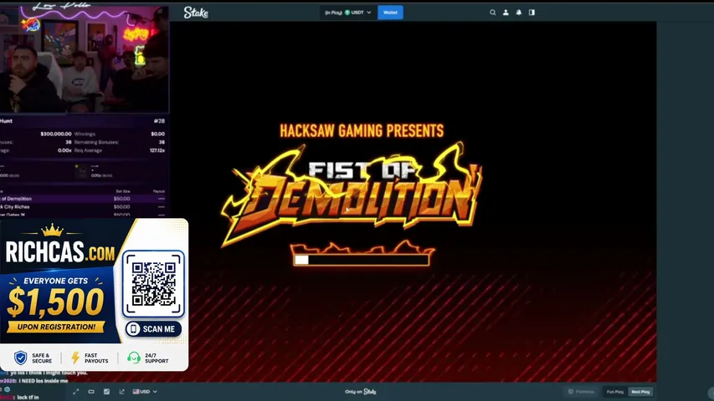714x401 pixels.
Task: Click the SCAN ME button
Action: tap(153, 328)
